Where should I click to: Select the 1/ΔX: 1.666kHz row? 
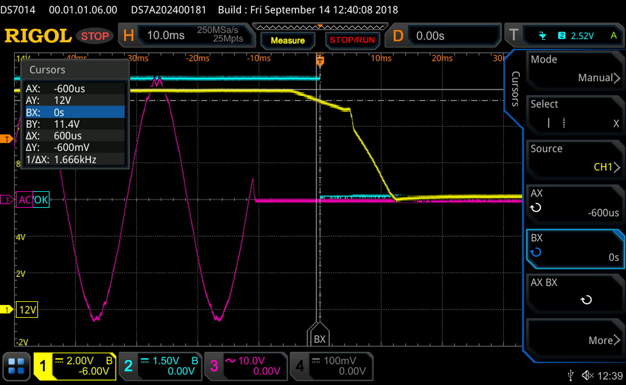click(x=75, y=159)
